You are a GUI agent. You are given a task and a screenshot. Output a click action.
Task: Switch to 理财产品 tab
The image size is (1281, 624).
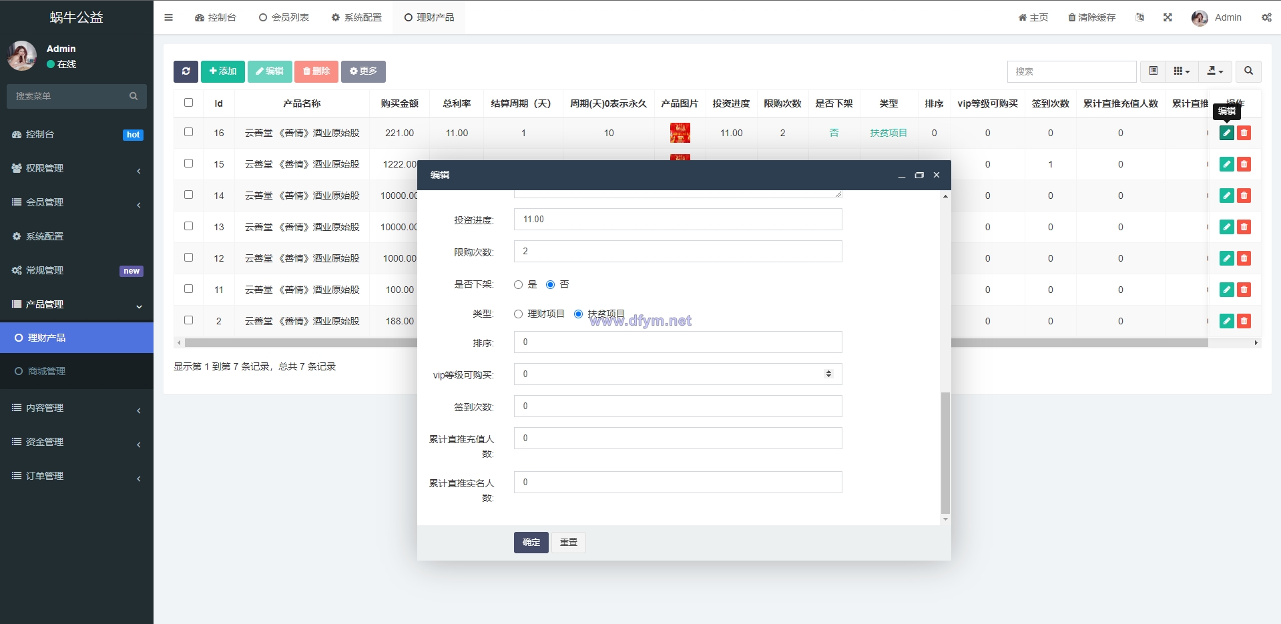(429, 17)
